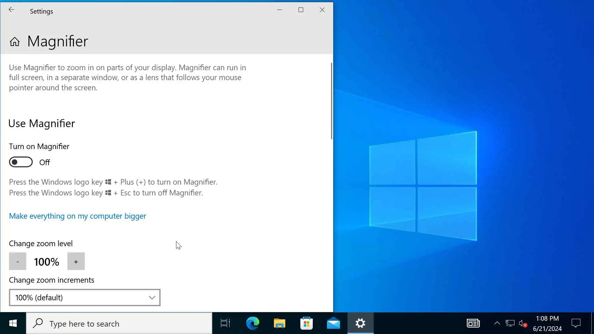Open the Change zoom increments dropdown
The height and width of the screenshot is (334, 594).
[84, 298]
